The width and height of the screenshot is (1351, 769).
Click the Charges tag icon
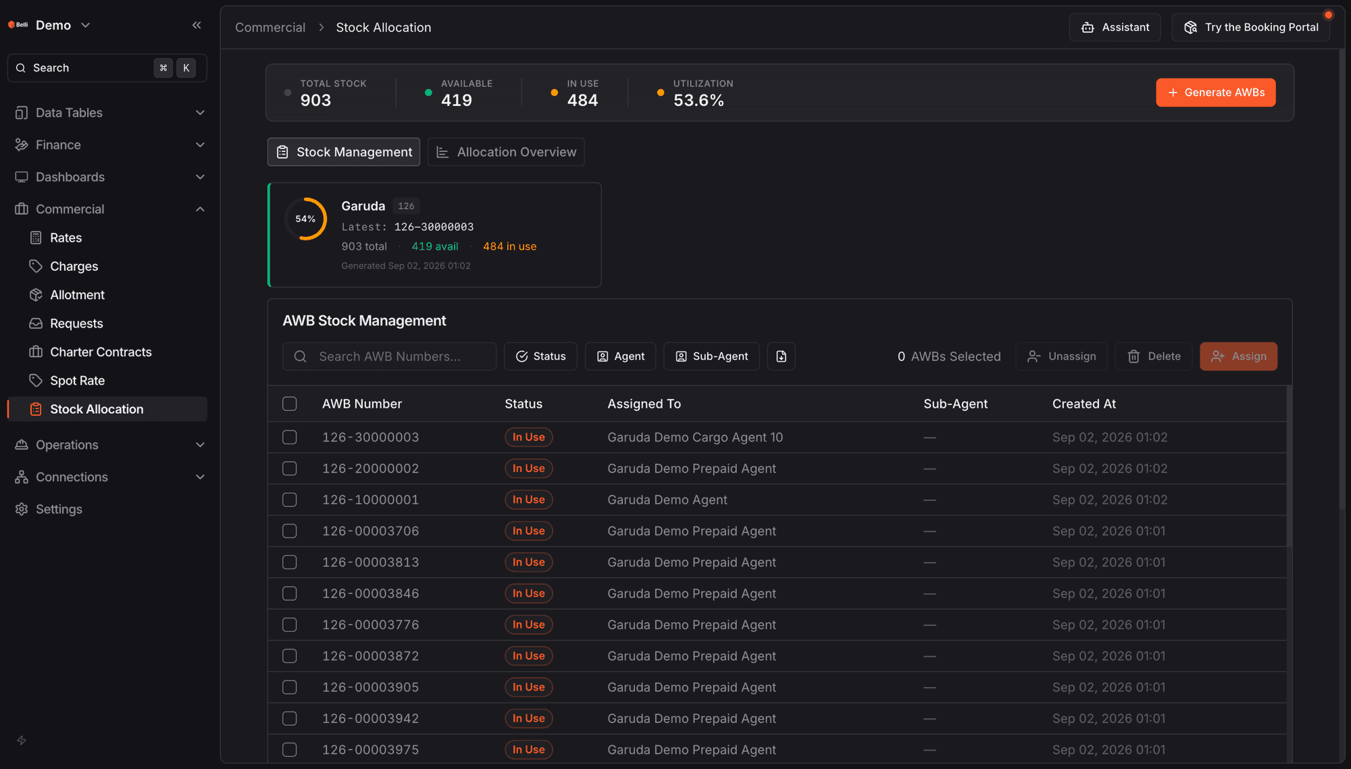tap(36, 267)
